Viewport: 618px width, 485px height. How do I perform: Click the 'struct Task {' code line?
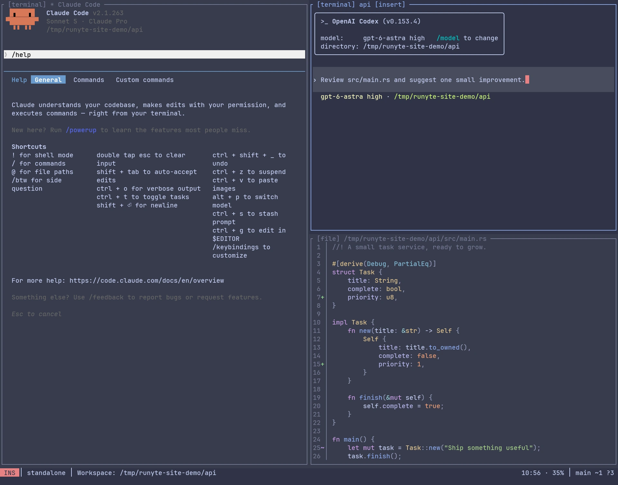[357, 272]
